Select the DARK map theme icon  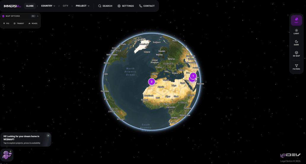(296, 43)
